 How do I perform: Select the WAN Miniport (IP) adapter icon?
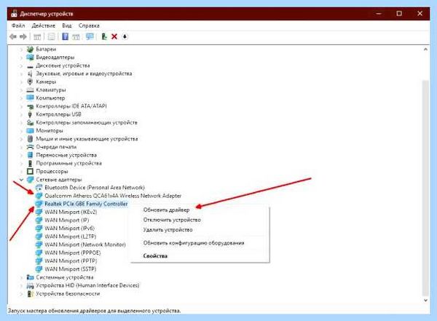point(39,220)
